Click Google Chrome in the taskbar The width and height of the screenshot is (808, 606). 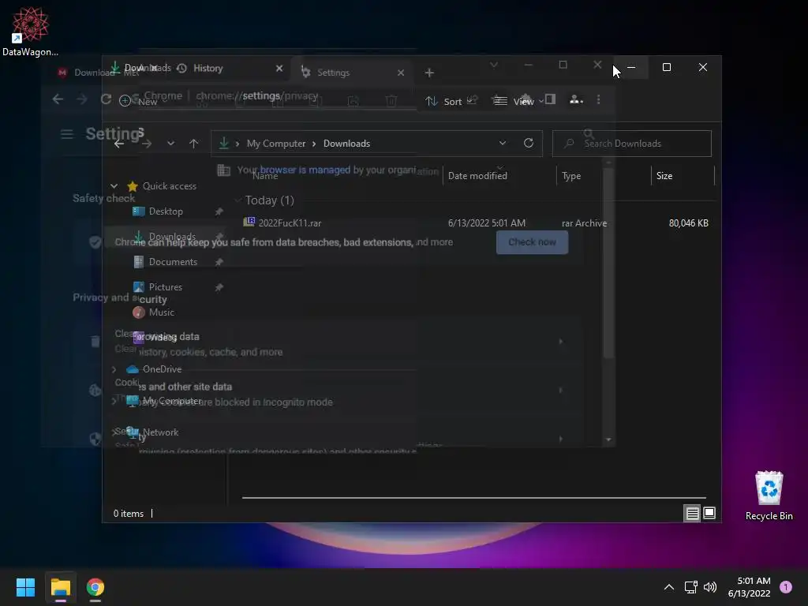(95, 587)
